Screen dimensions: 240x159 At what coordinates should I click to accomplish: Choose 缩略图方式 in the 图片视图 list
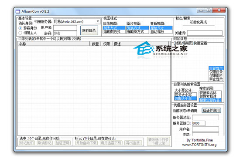click(x=137, y=32)
